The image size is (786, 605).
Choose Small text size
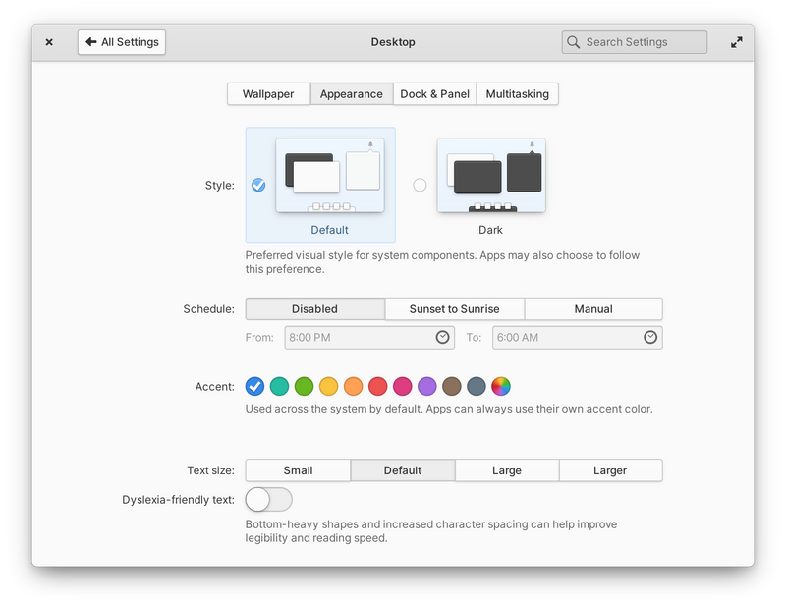click(x=298, y=470)
